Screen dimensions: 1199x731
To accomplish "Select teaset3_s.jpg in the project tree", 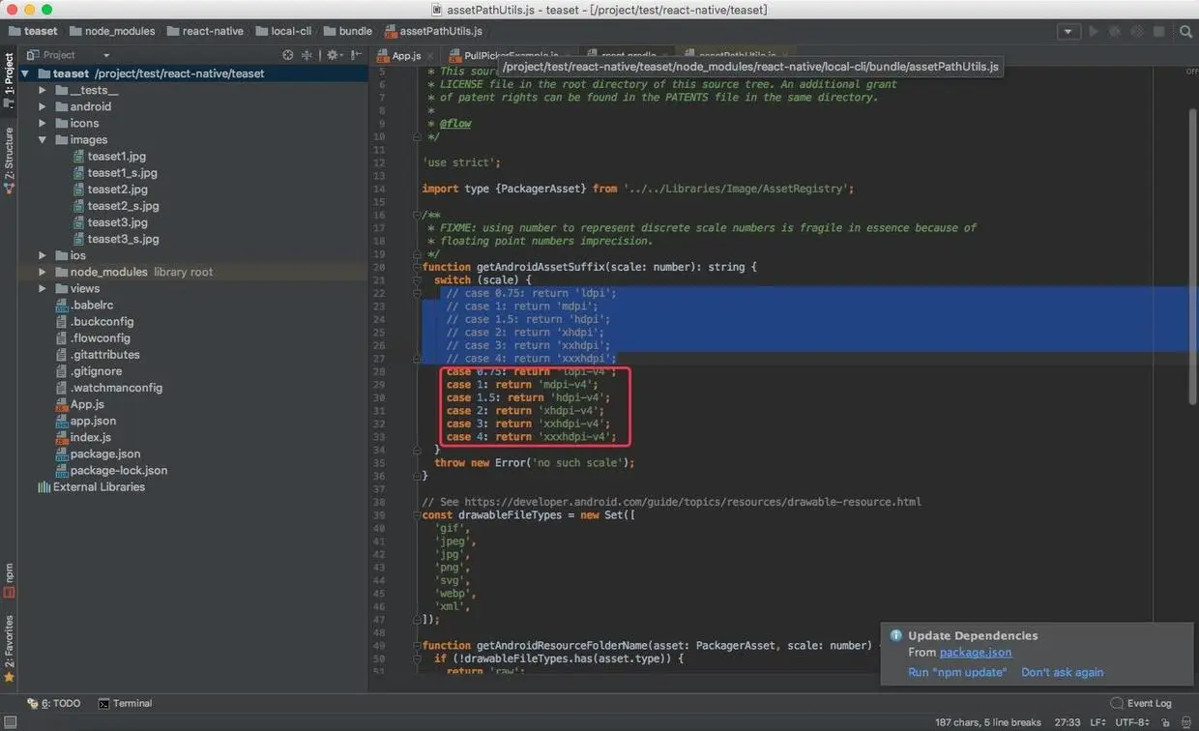I will 123,239.
